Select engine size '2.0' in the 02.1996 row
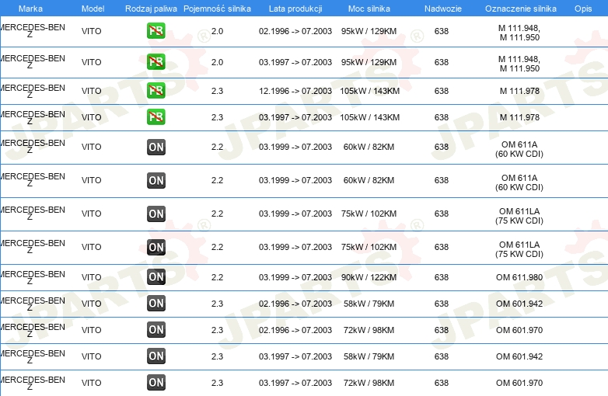This screenshot has height=396, width=608. point(217,31)
